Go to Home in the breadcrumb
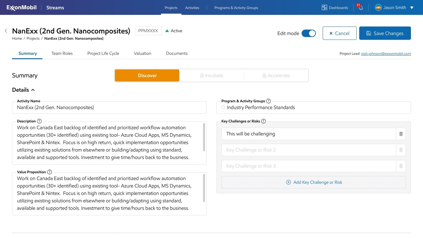 coord(17,38)
